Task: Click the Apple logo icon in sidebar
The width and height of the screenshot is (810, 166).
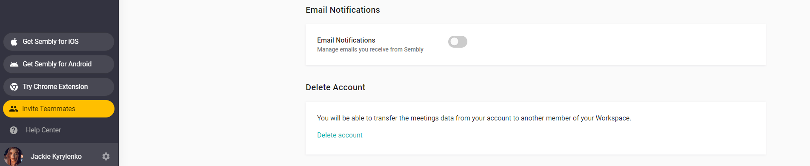Action: pos(14,42)
